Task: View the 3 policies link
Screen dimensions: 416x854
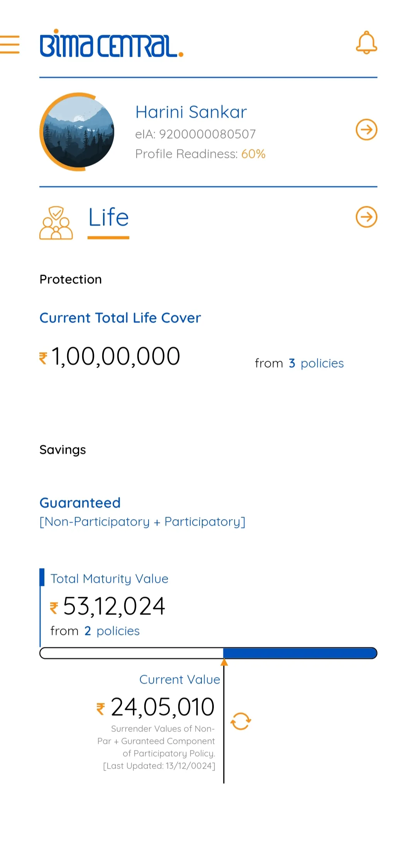Action: click(x=316, y=363)
